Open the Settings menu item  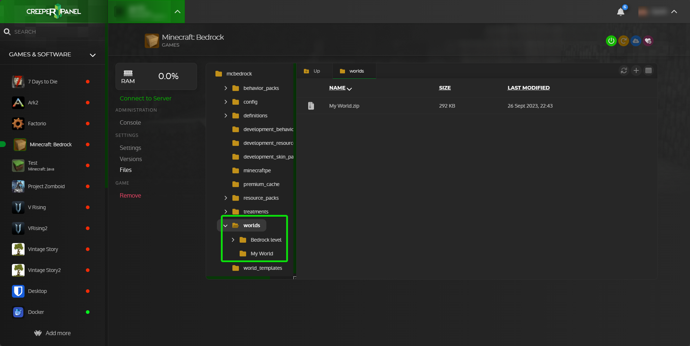coord(130,148)
